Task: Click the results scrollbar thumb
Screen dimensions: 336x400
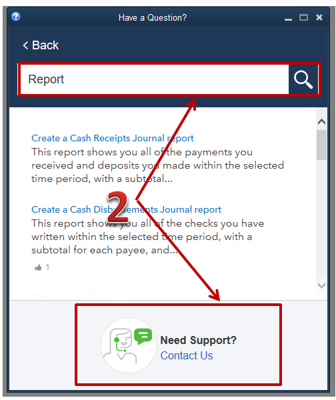Action: tap(321, 145)
